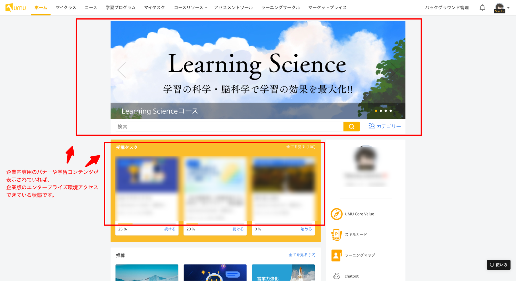Select the second carousel dot indicator
The width and height of the screenshot is (516, 281).
(x=380, y=110)
